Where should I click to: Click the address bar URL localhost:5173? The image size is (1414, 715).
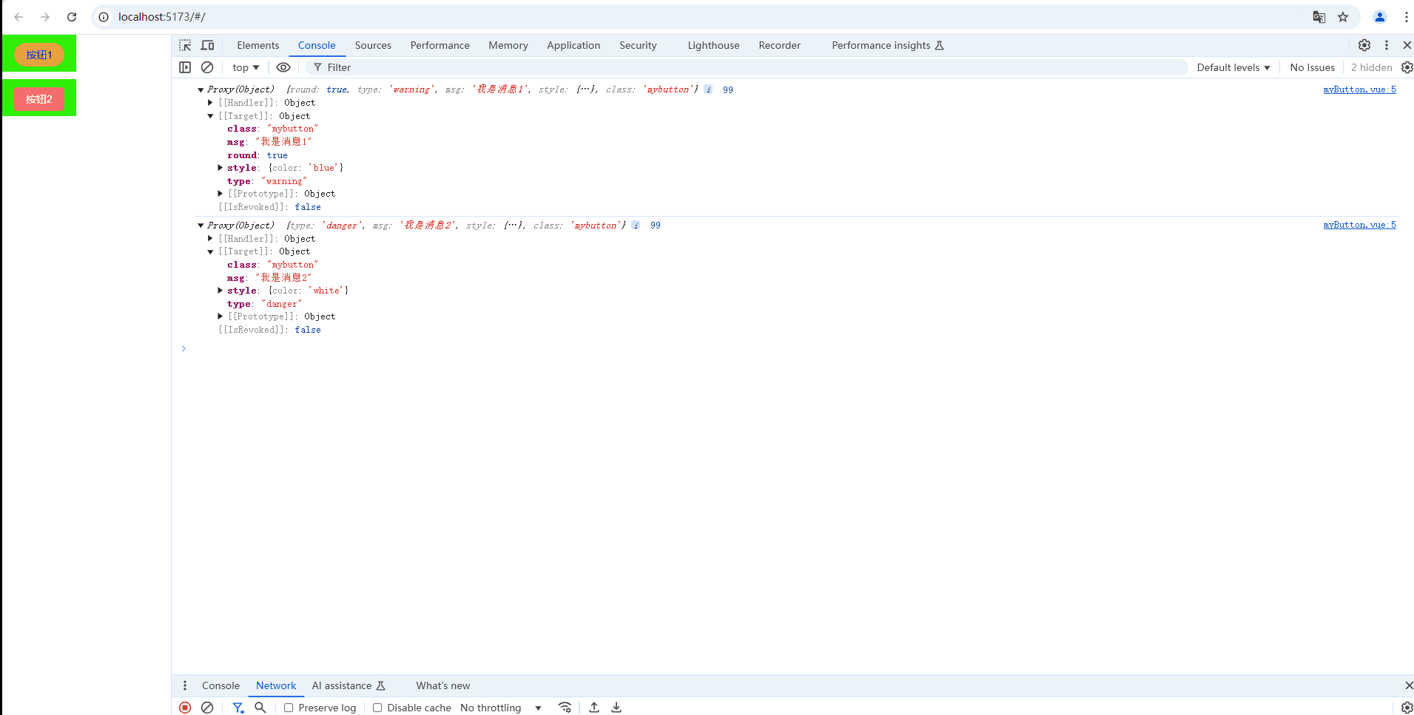coord(161,17)
